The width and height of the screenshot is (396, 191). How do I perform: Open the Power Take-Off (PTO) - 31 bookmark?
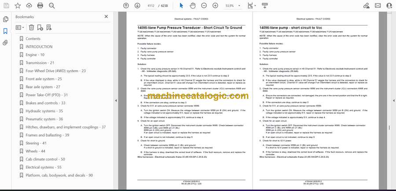point(47,95)
